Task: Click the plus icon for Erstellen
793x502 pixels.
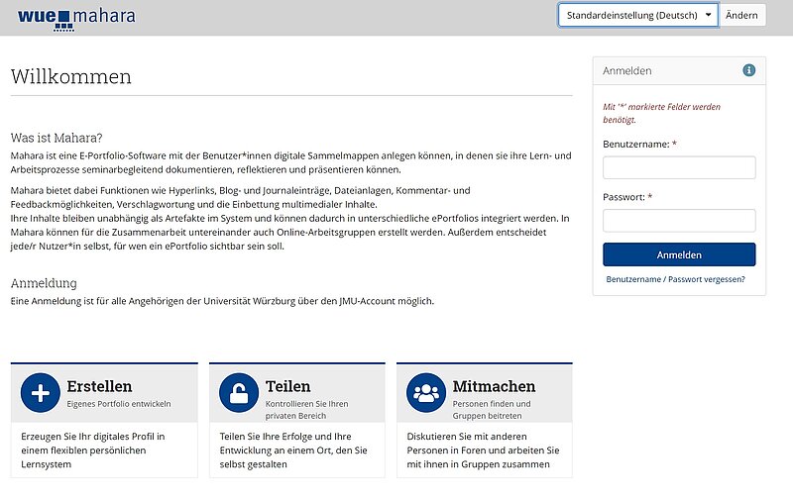Action: point(40,392)
